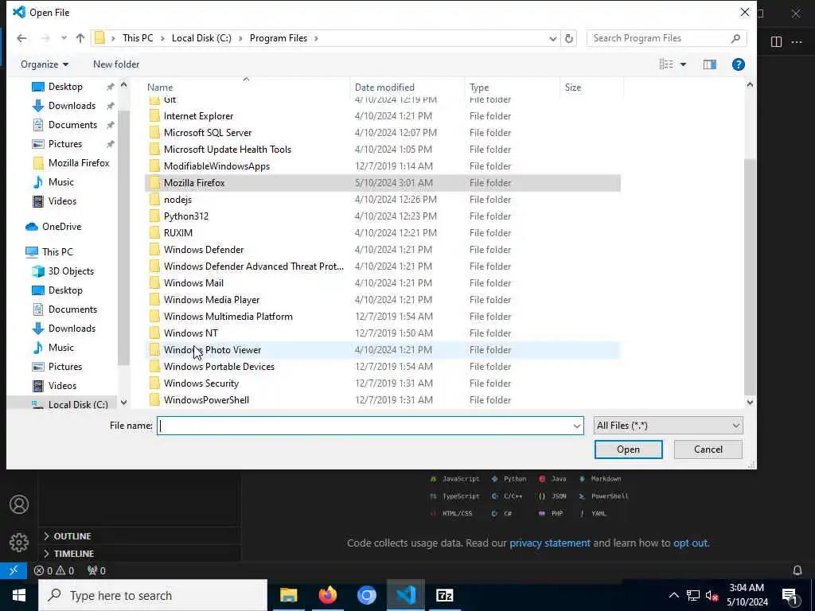Open VS Code Accounts icon

[19, 504]
